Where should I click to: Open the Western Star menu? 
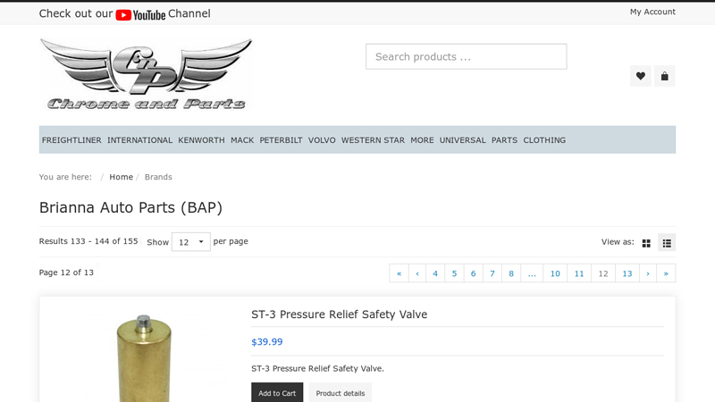coord(373,140)
